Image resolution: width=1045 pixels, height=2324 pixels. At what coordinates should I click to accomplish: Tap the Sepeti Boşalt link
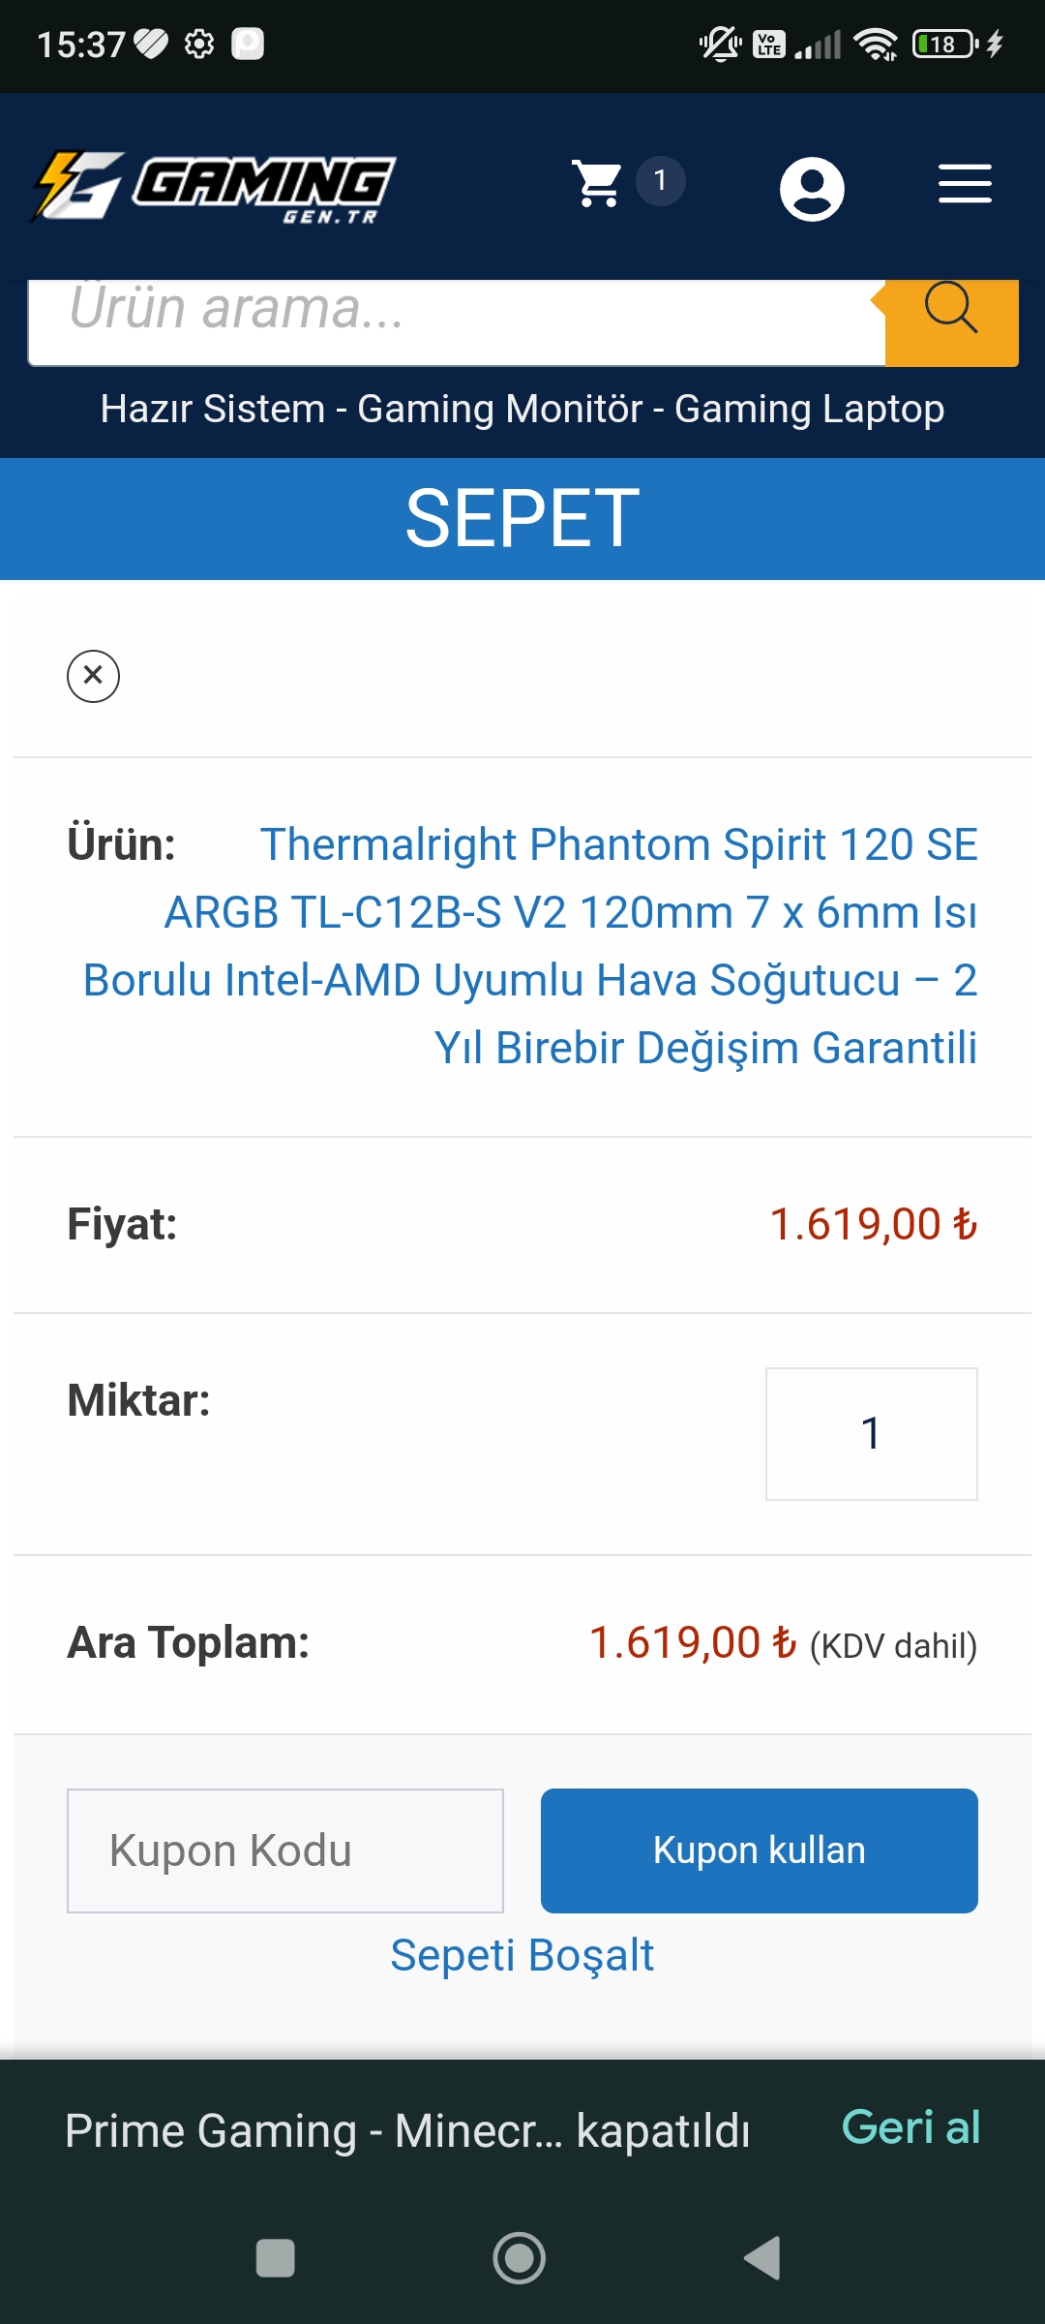[x=522, y=1955]
